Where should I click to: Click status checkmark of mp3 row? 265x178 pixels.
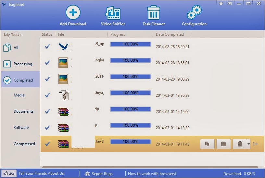47,95
